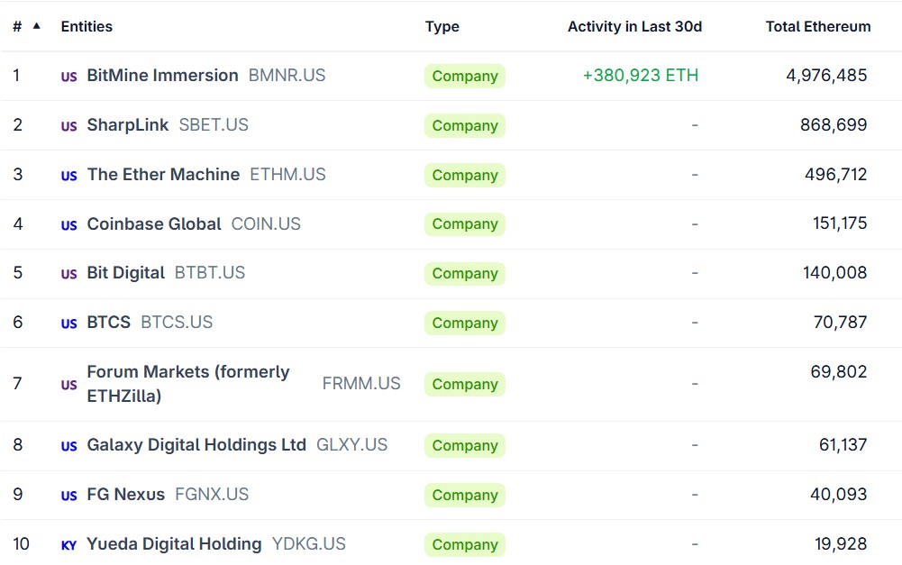Toggle the Company tag on the Forum Markets row
The image size is (902, 565).
464,384
